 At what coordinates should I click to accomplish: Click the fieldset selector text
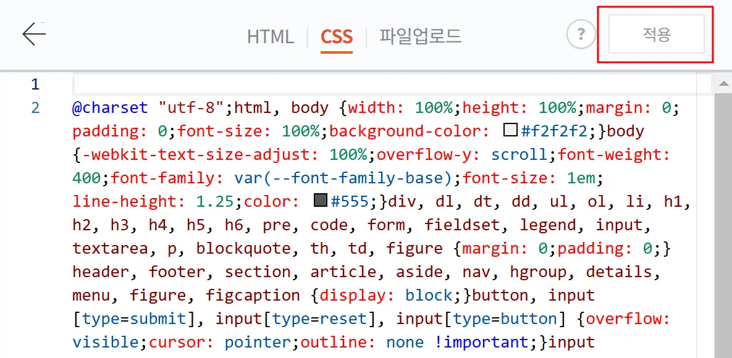pyautogui.click(x=462, y=225)
